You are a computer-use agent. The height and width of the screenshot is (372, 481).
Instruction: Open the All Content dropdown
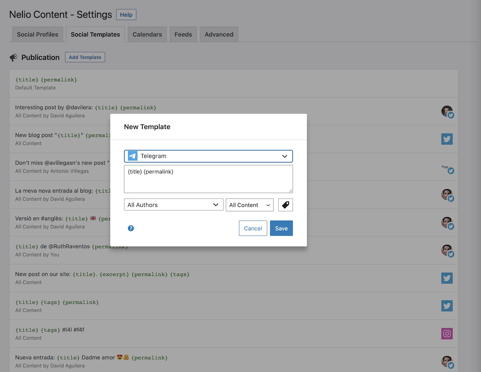[x=250, y=205]
